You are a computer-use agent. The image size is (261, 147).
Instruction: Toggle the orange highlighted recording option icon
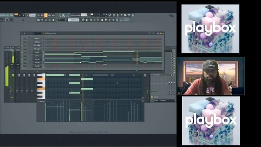click(x=46, y=15)
